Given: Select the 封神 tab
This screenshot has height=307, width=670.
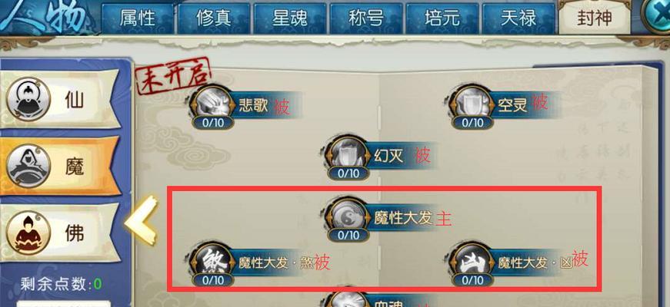Looking at the screenshot, I should click(595, 18).
